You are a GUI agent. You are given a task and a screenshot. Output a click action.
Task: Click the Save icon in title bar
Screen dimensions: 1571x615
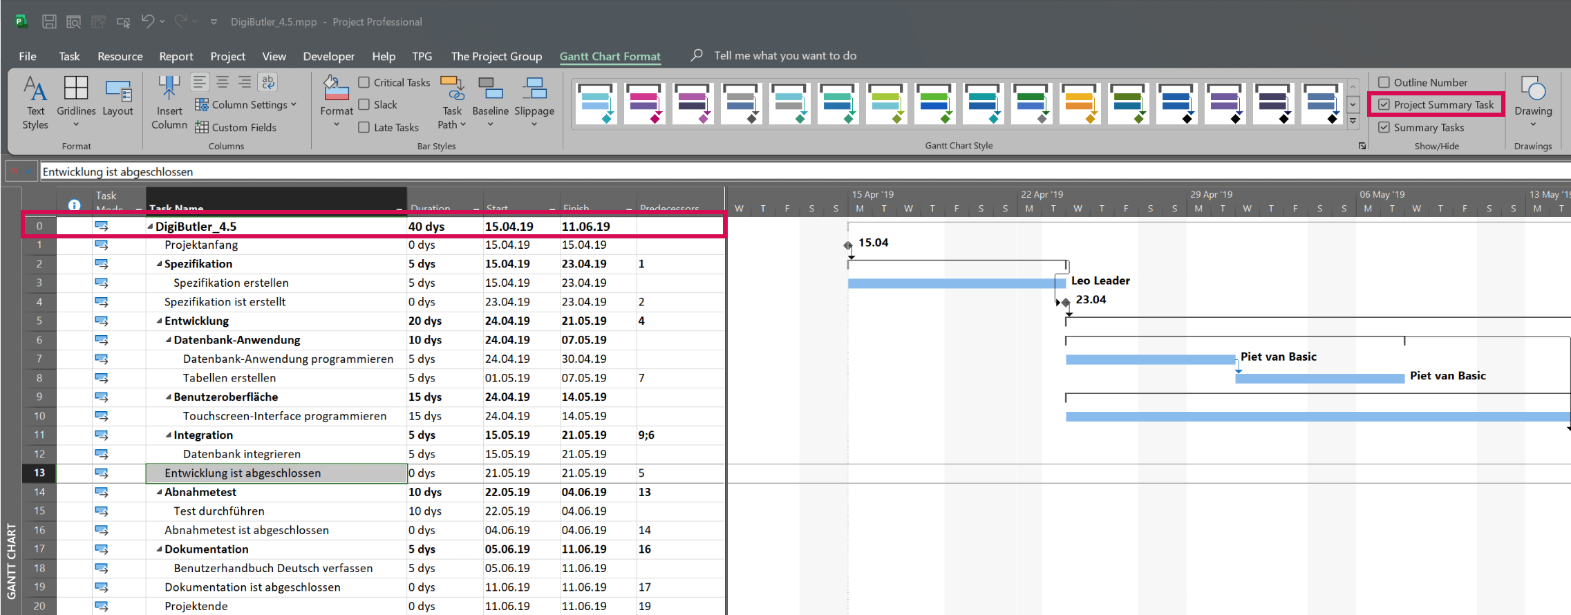coord(49,21)
